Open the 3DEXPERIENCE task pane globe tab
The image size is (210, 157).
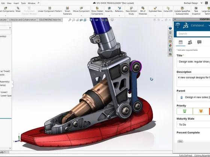tap(170, 28)
